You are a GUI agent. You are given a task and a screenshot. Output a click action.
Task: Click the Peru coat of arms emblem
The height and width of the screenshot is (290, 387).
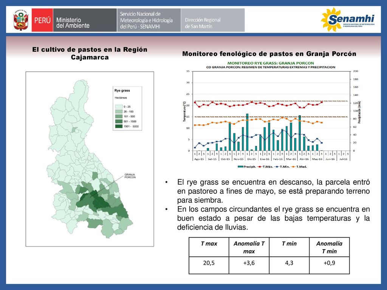[x=21, y=20]
